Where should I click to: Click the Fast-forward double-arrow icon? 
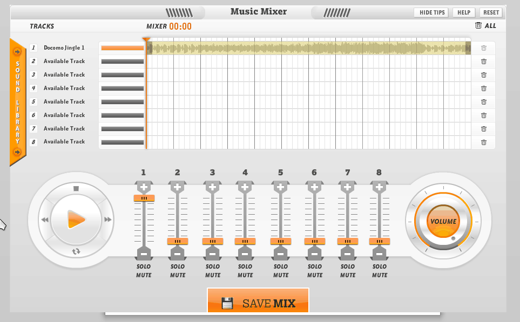[x=108, y=220]
